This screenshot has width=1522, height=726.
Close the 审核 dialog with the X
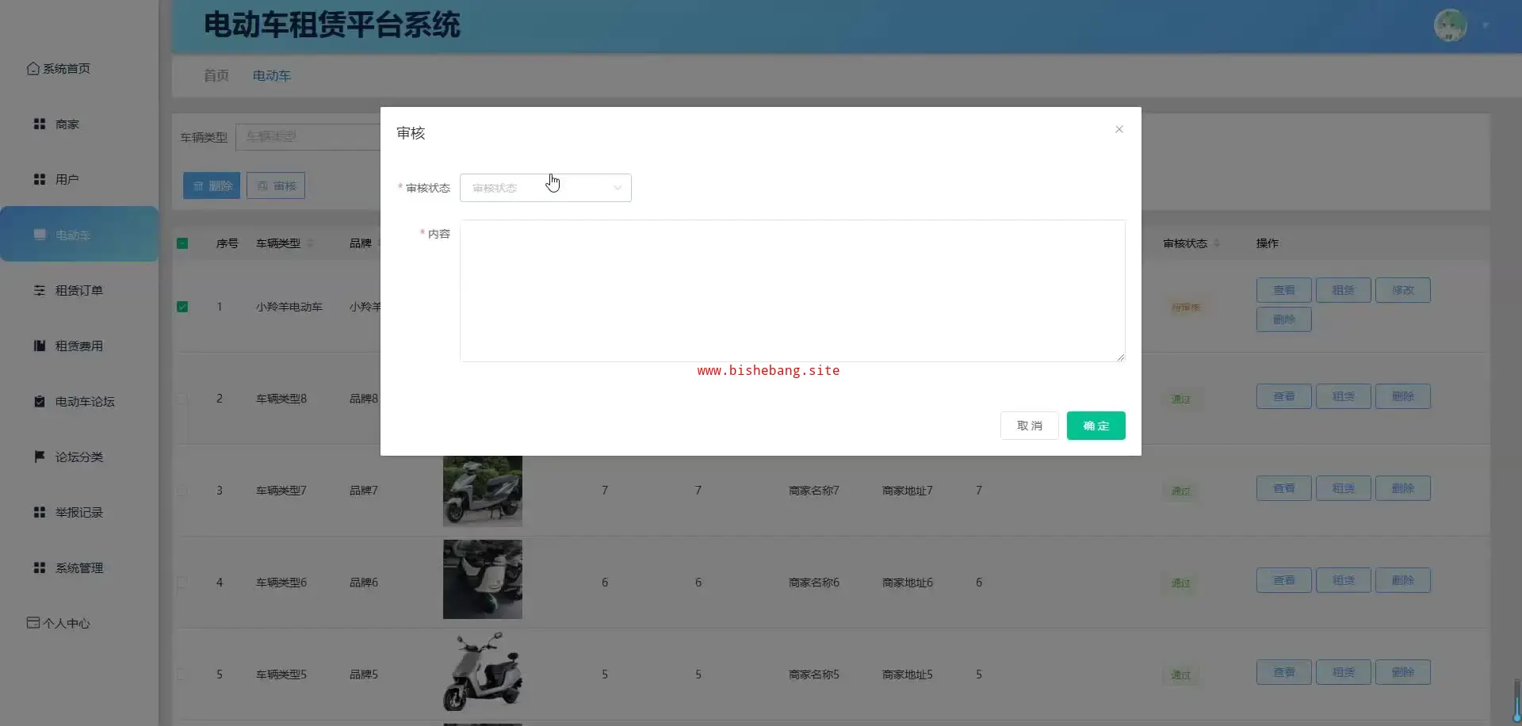coord(1119,129)
